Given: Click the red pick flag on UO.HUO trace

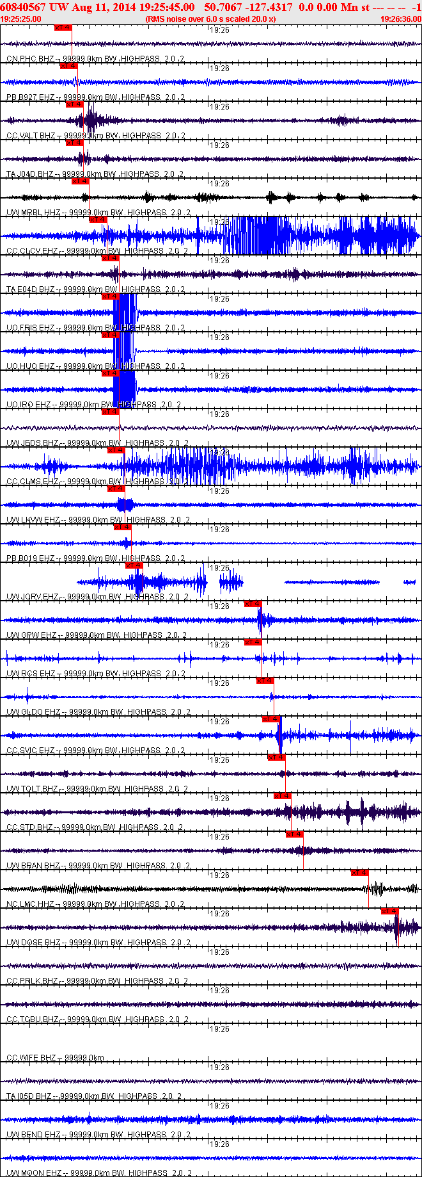Looking at the screenshot, I should click(x=110, y=335).
